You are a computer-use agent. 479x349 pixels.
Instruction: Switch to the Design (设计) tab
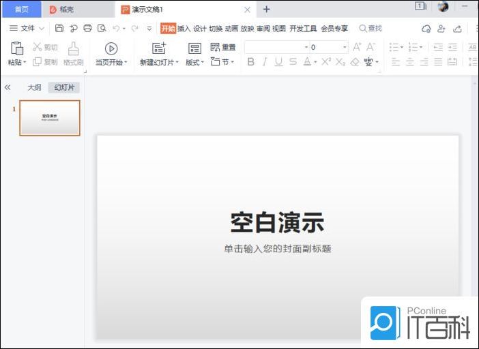[x=200, y=29]
